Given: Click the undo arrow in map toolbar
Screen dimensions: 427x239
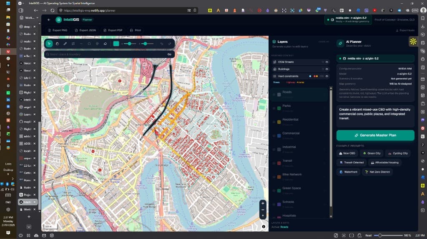Looking at the screenshot, I should (x=162, y=44).
